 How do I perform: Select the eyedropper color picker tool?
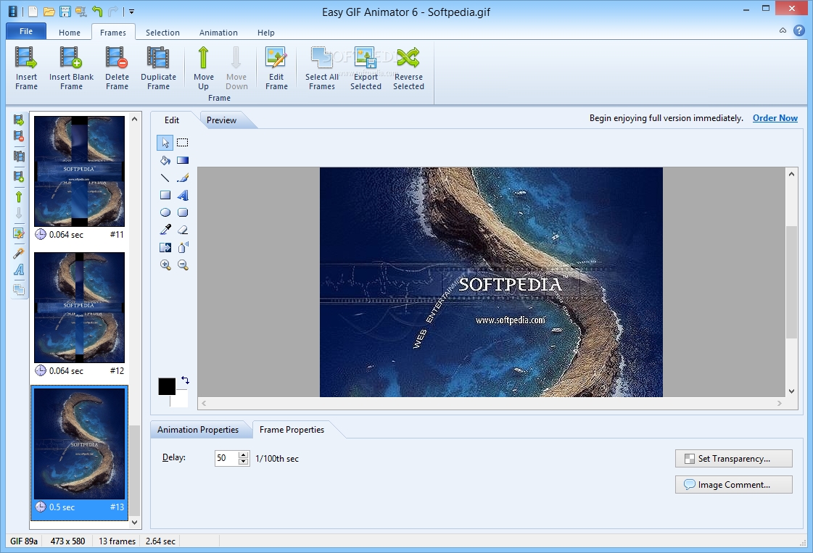165,230
